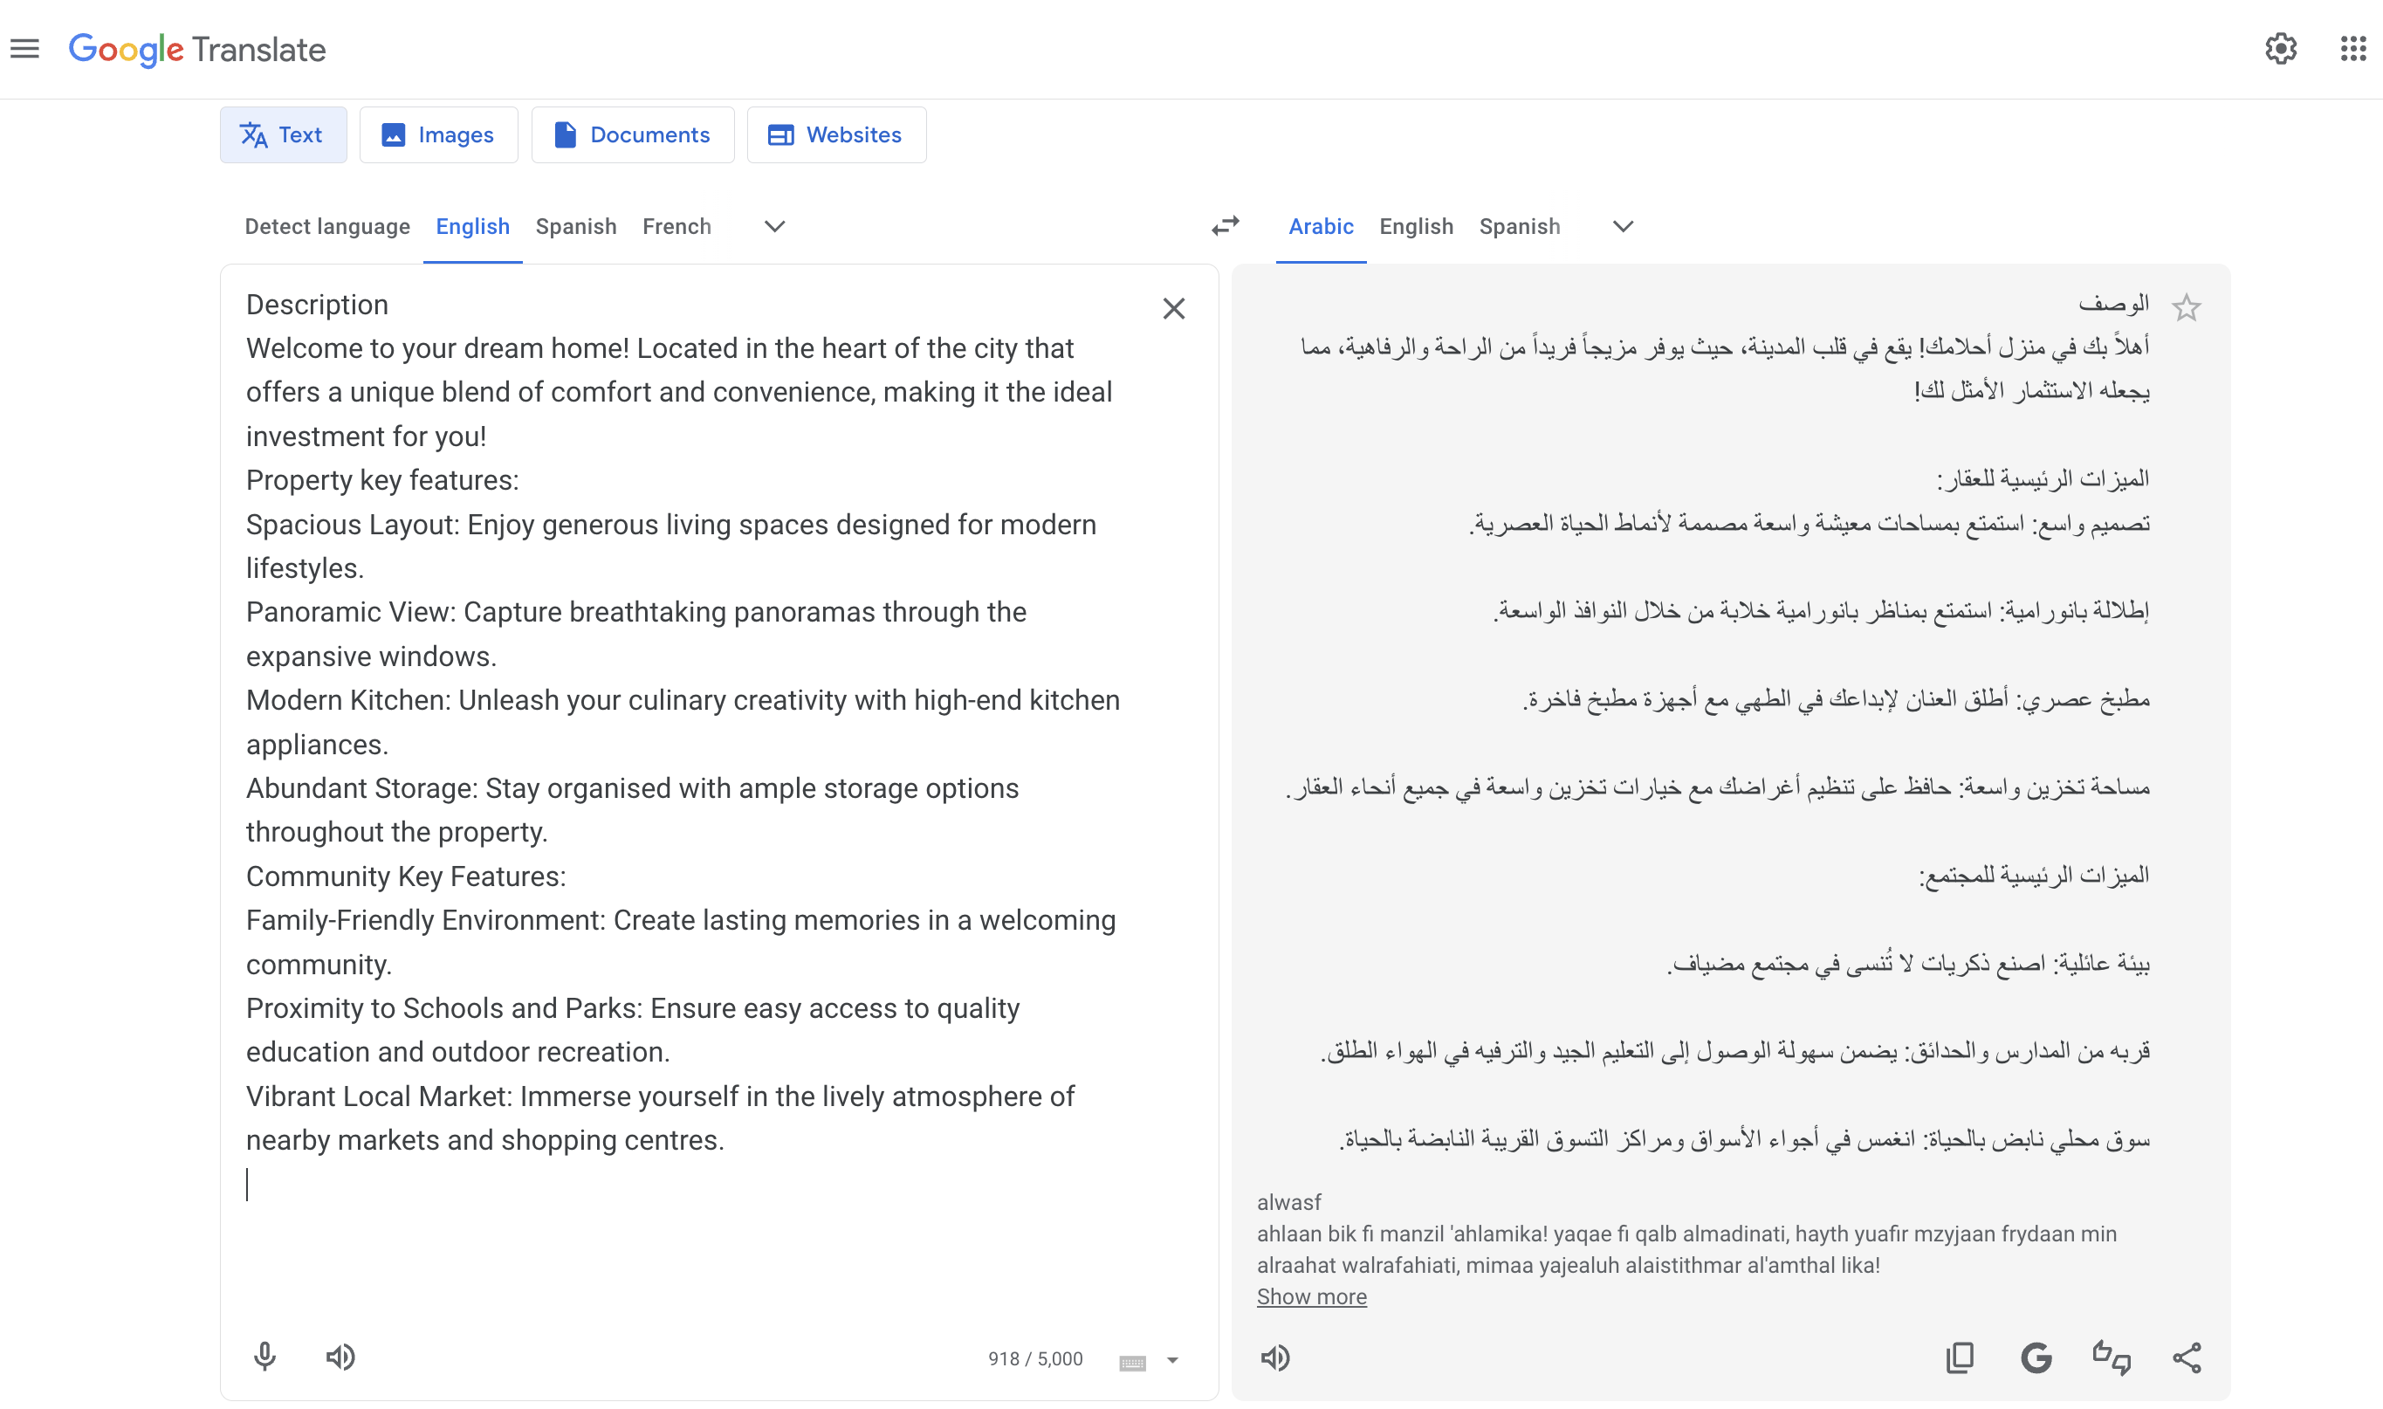
Task: Search the translation with Google
Action: tap(2036, 1357)
